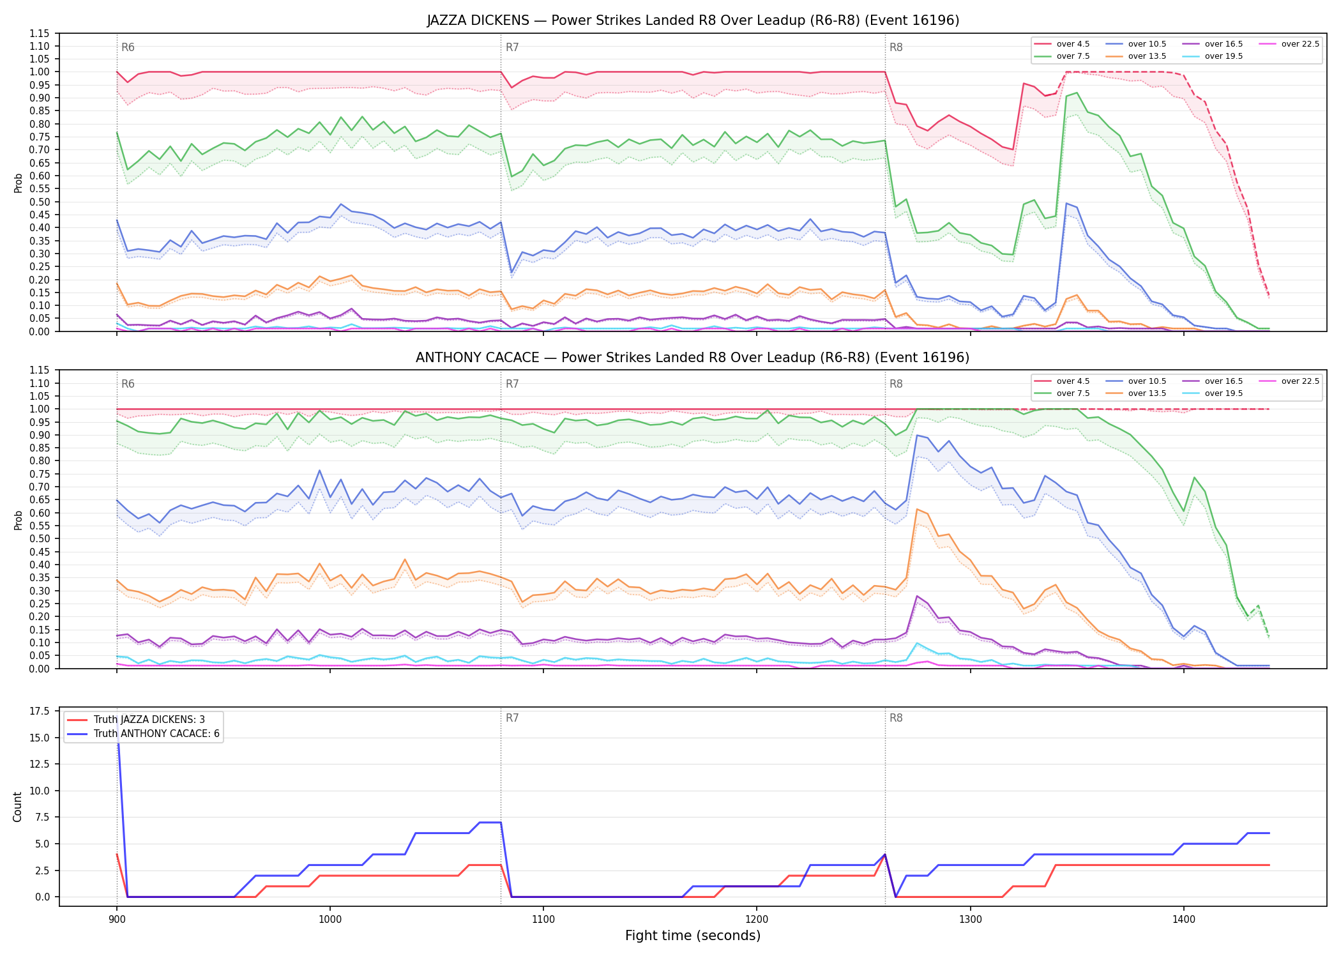Click the R7 round marker in Dickens chart
1341x958 pixels.
512,47
